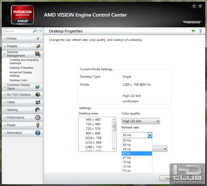Open Desktop Properties in sidebar
The width and height of the screenshot is (207, 186).
[21, 68]
